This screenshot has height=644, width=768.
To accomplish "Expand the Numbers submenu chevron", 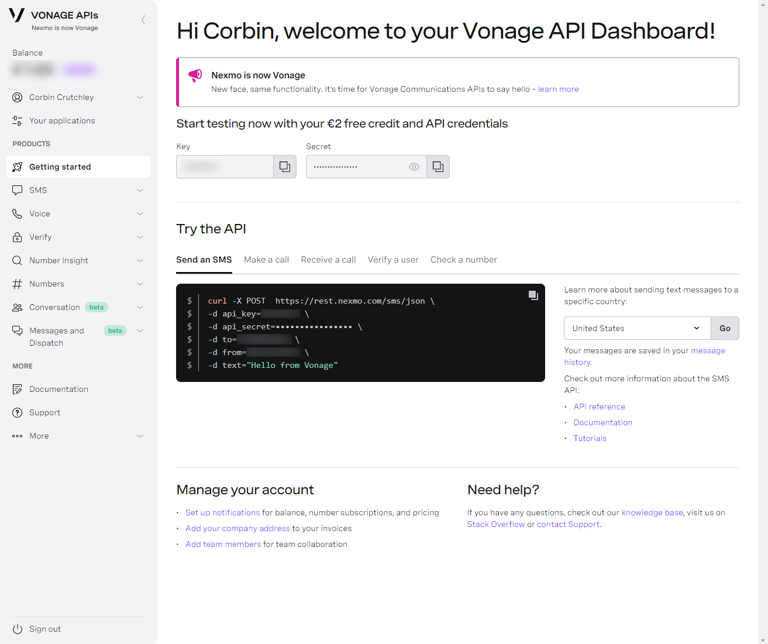I will [140, 284].
